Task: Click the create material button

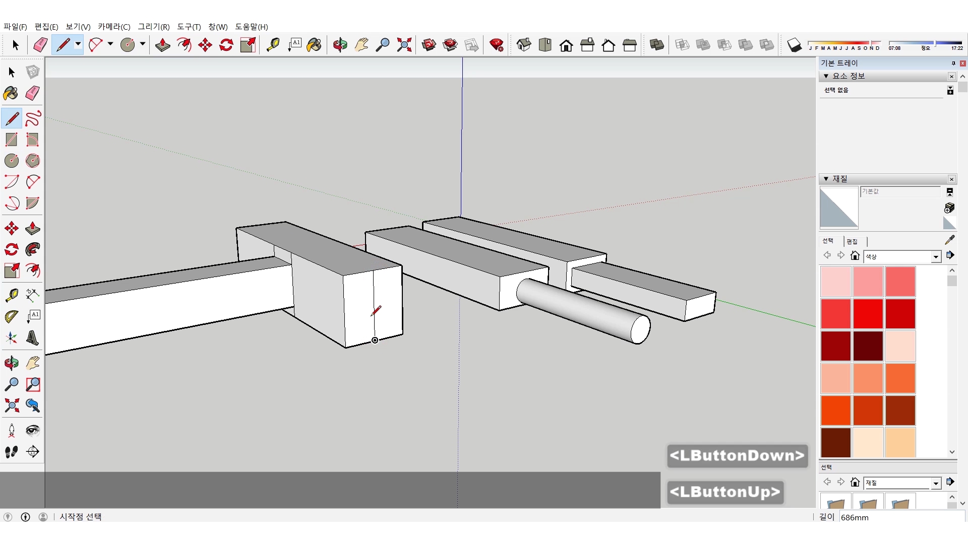Action: [949, 208]
